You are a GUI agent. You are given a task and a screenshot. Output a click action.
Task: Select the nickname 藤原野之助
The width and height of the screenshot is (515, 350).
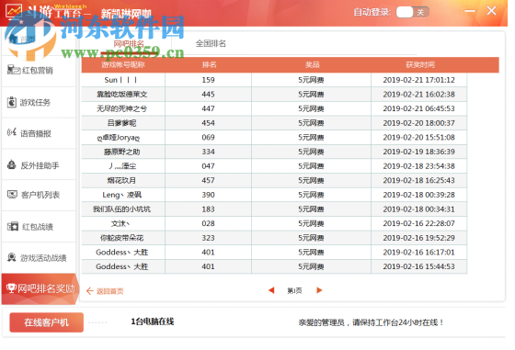click(121, 152)
